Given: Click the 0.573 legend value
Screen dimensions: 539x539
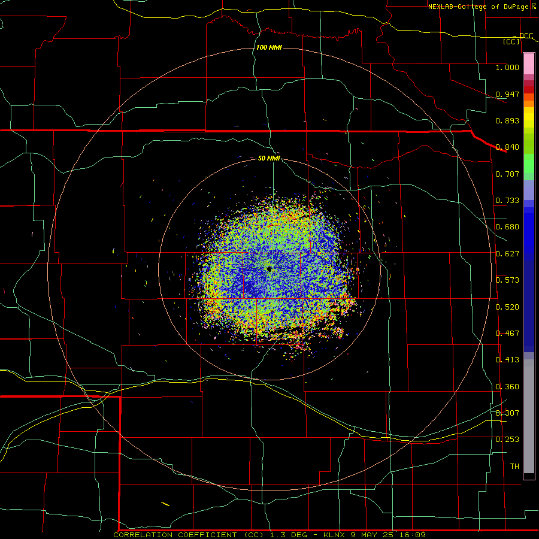Looking at the screenshot, I should [x=507, y=280].
